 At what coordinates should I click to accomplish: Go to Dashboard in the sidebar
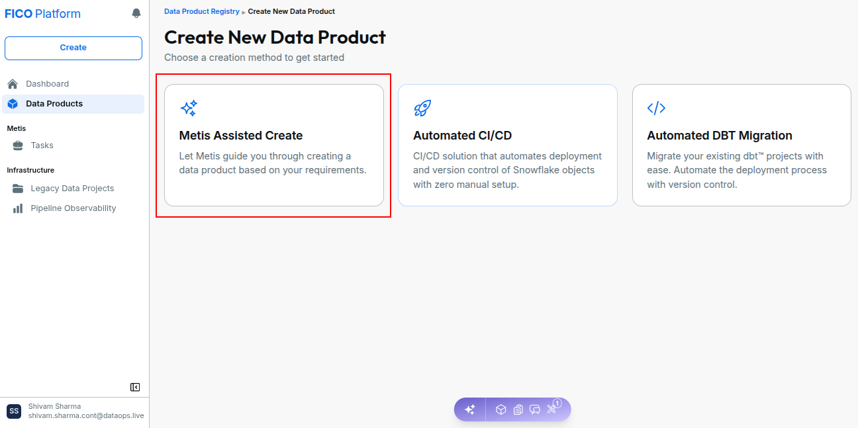click(x=72, y=84)
